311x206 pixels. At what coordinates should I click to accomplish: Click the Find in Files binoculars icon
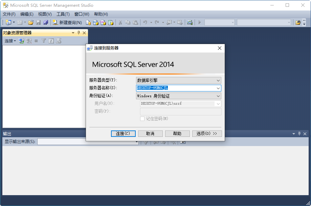point(298,22)
